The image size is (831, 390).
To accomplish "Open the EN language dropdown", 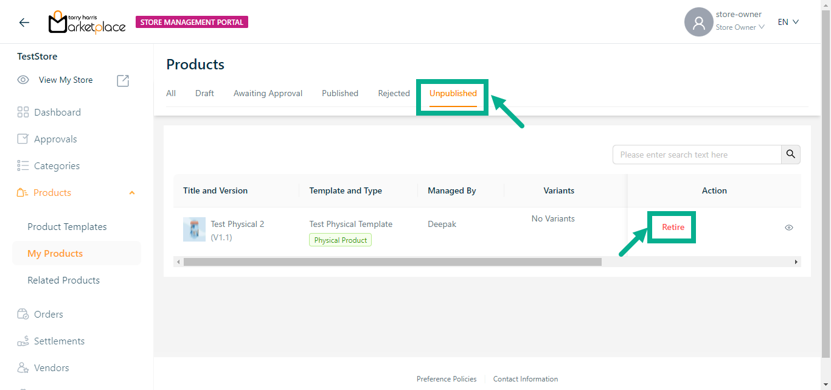I will [788, 22].
